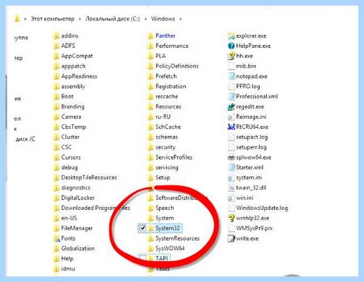Select the 'Registration' folder name
Viewport: 364px width, 282px height.
(x=170, y=86)
